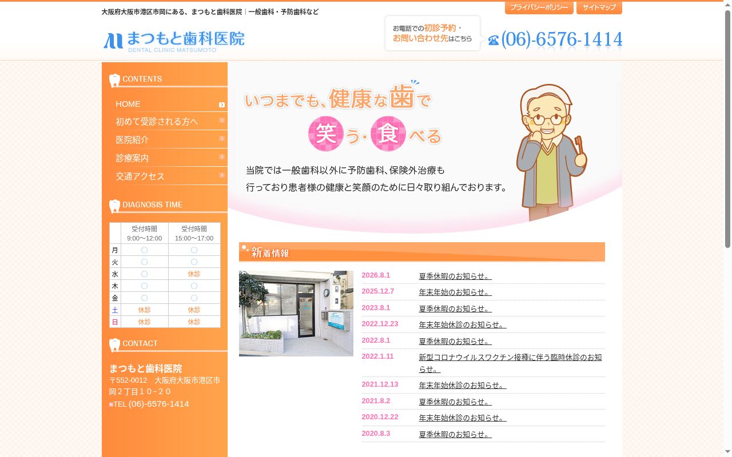Image resolution: width=732 pixels, height=457 pixels.
Task: Click the まつもと歯科医院 logo
Action: tap(174, 41)
